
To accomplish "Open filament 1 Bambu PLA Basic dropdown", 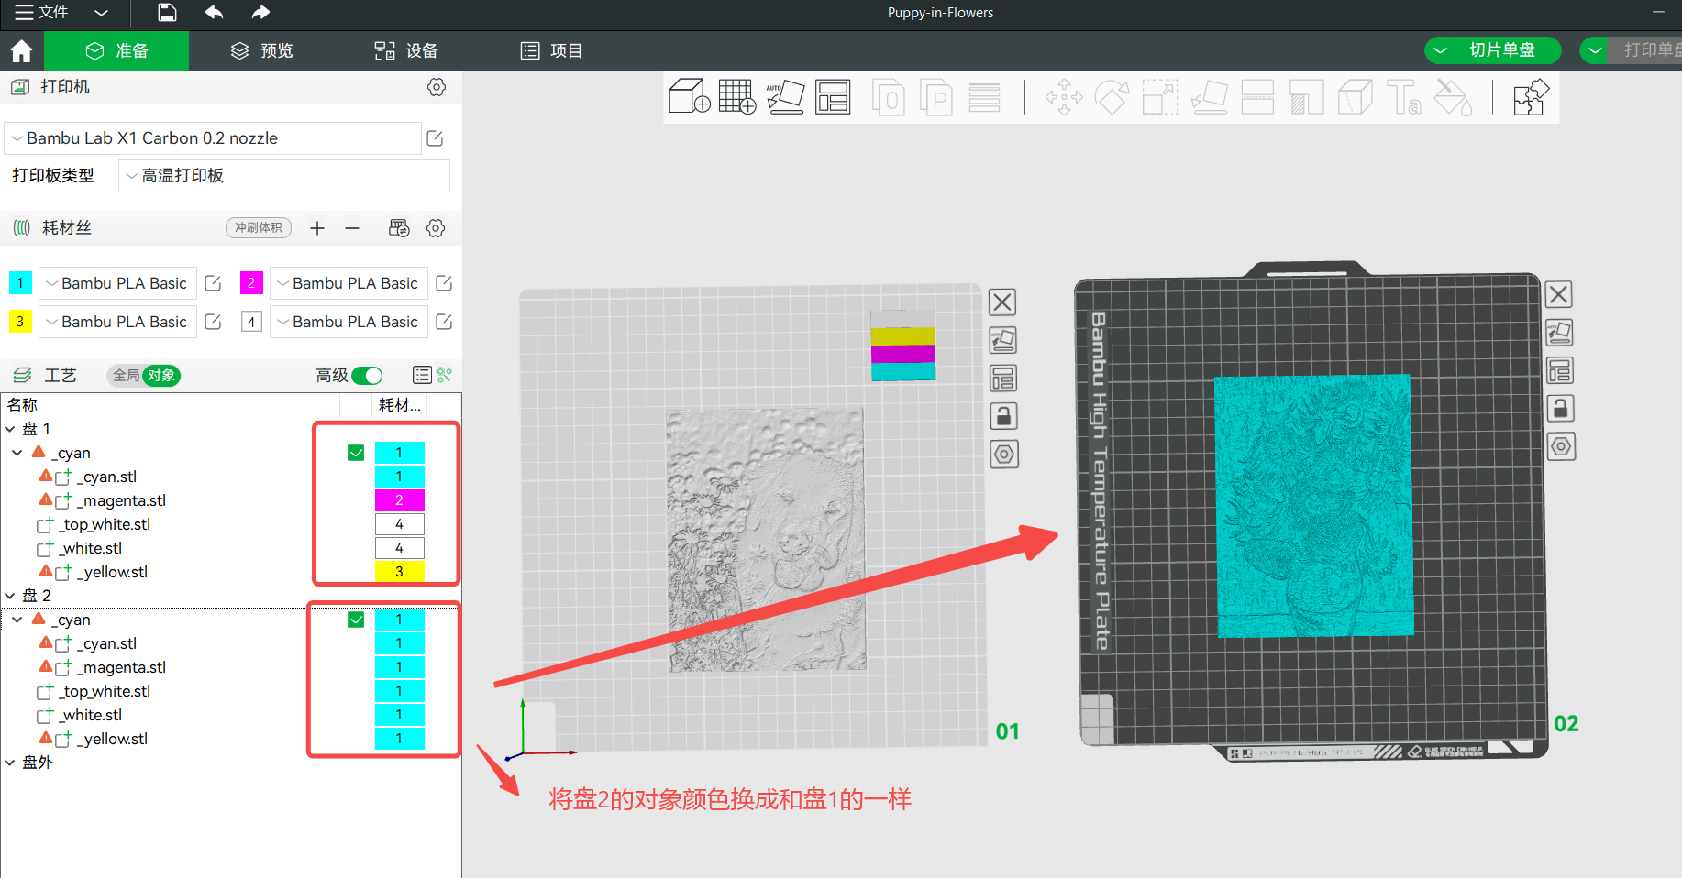I will (116, 283).
